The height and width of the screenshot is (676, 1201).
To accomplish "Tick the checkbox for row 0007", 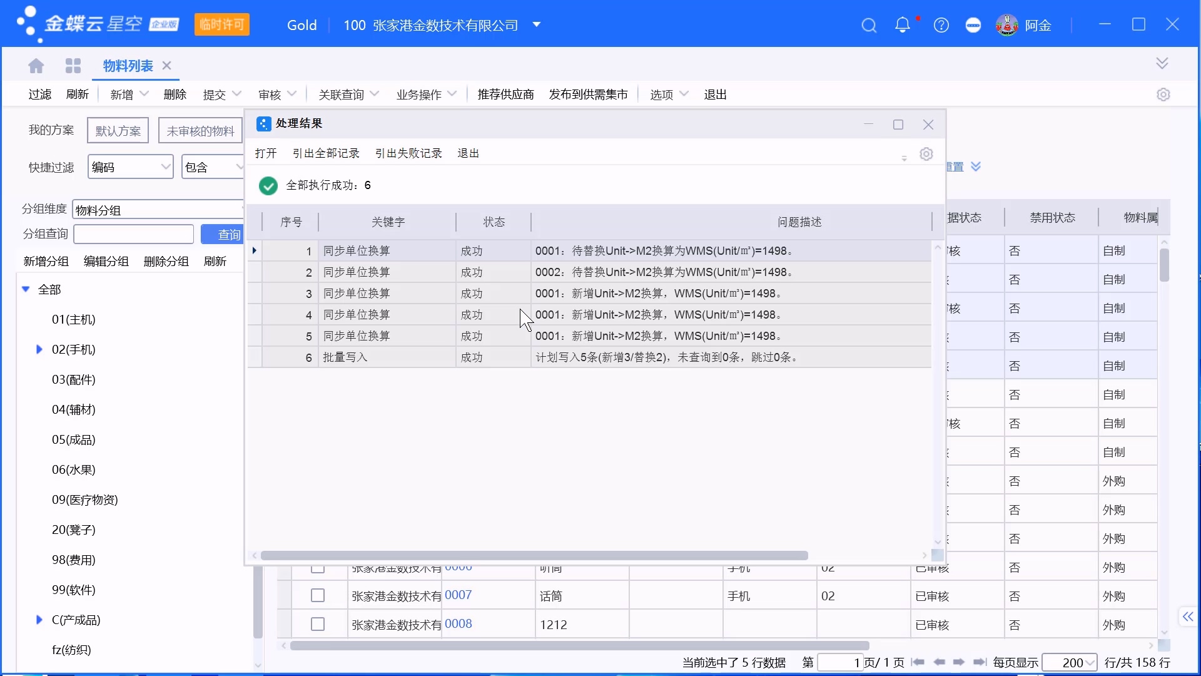I will (318, 595).
